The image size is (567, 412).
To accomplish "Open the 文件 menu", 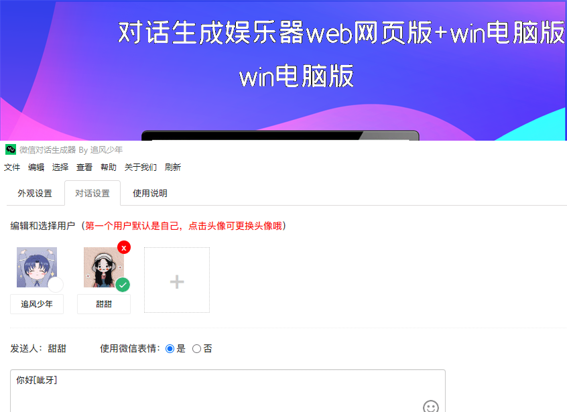I will pyautogui.click(x=12, y=167).
